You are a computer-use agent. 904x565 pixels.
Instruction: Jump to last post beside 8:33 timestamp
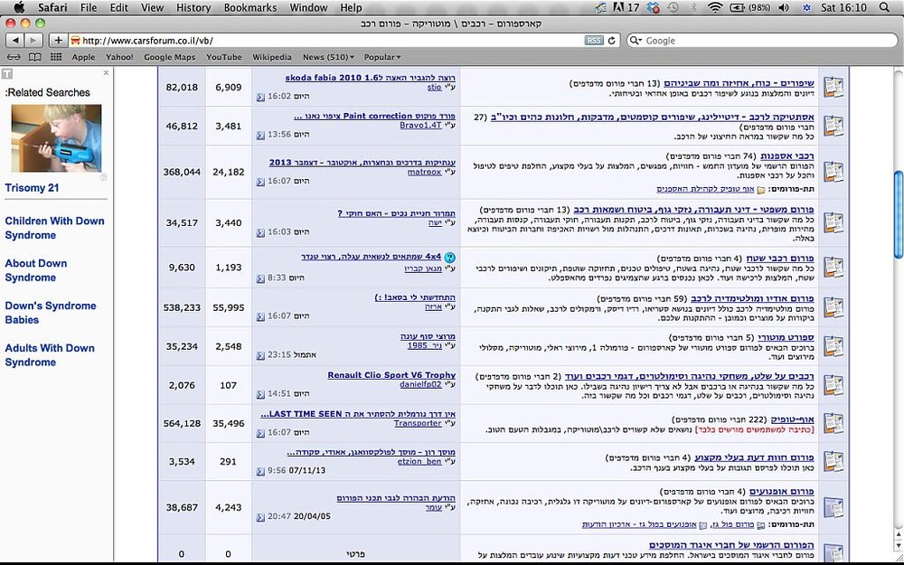pyautogui.click(x=260, y=278)
